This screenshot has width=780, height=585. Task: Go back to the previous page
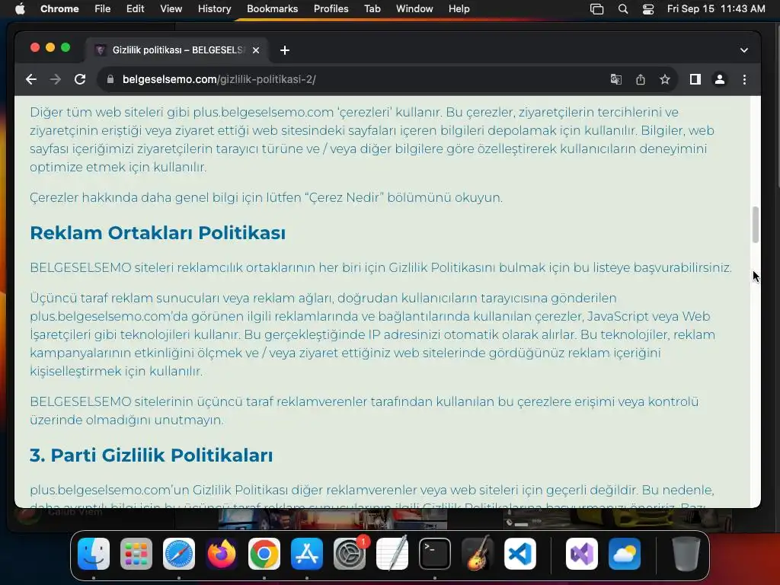click(x=31, y=79)
